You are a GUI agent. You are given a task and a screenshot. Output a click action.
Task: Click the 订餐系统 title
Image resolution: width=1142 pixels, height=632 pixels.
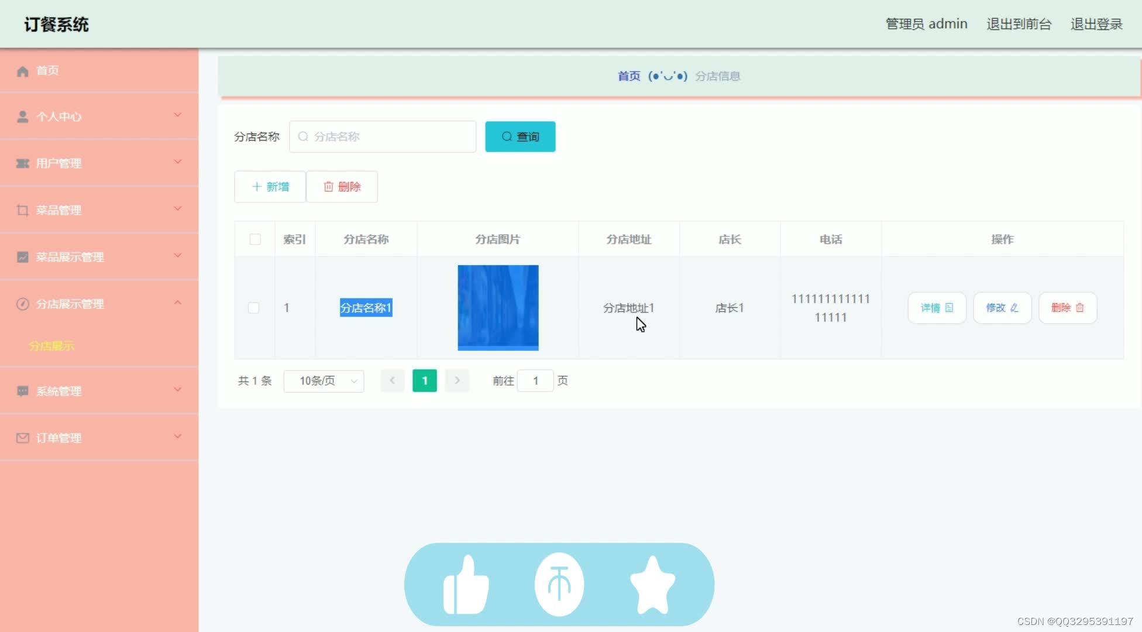[56, 25]
